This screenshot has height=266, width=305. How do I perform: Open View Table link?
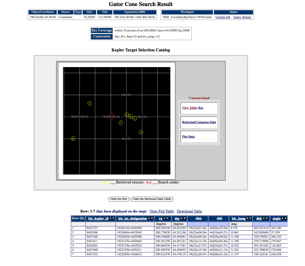coord(190,108)
